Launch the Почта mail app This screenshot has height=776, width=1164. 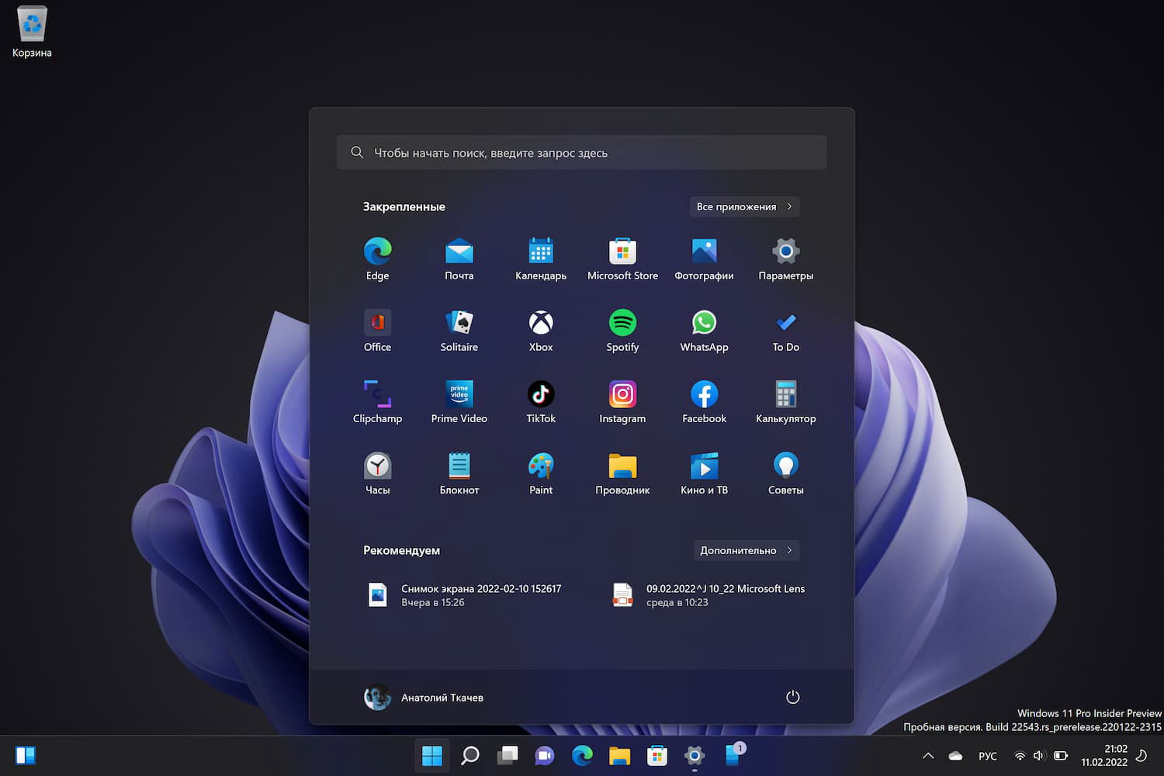coord(459,259)
